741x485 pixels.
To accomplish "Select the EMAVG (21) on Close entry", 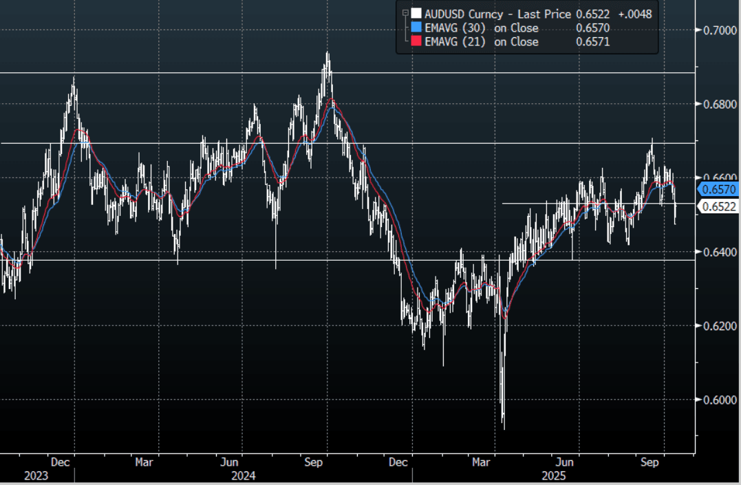I will (x=482, y=42).
